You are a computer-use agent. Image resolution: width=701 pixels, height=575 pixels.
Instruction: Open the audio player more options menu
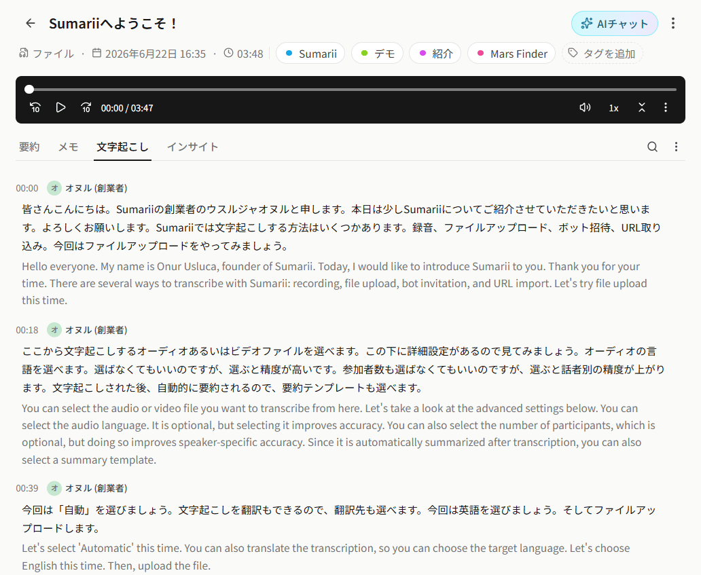click(x=666, y=108)
